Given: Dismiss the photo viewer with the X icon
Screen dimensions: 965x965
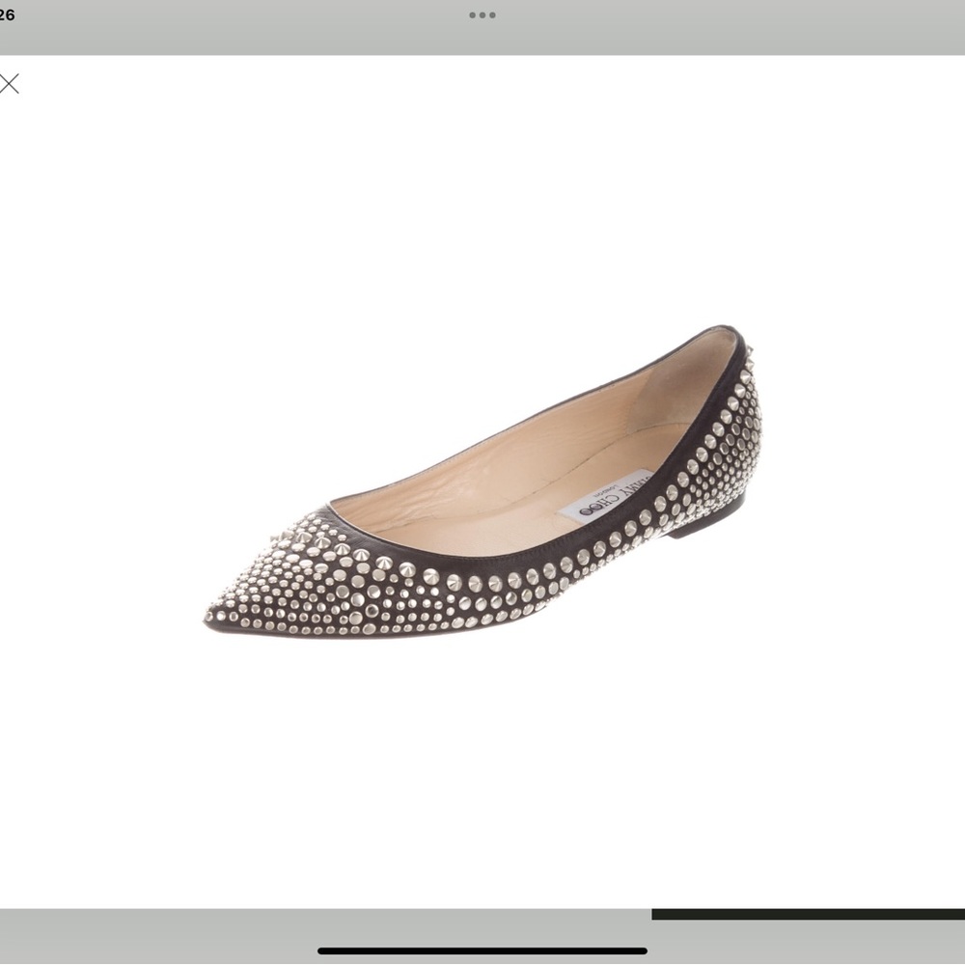Looking at the screenshot, I should (11, 85).
